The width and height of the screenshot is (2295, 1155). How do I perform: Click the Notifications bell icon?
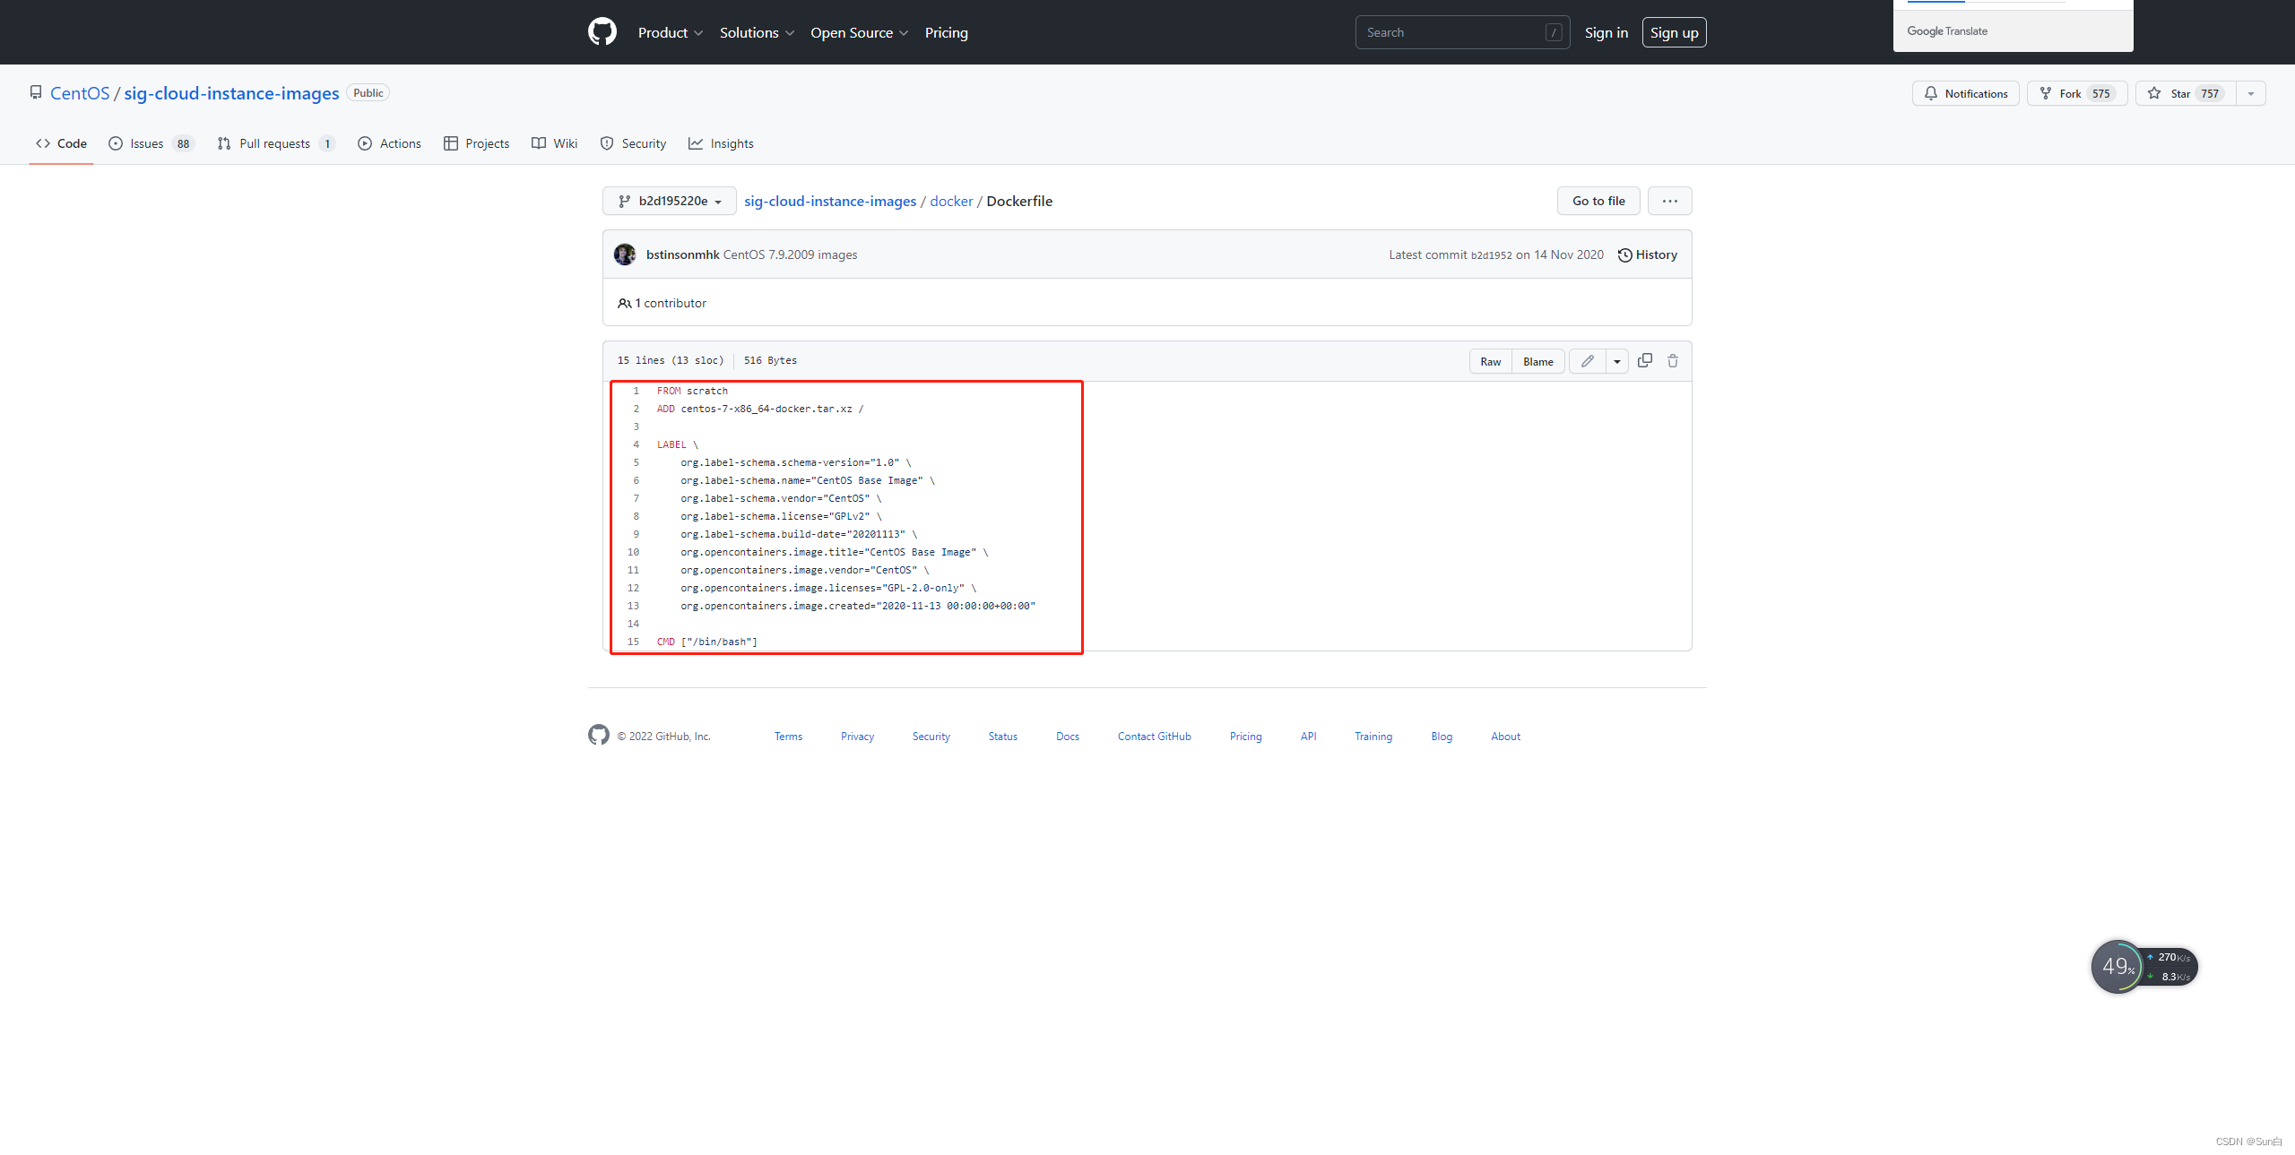(1930, 93)
